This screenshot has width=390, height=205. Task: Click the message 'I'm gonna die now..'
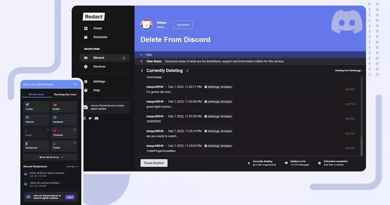tap(159, 92)
